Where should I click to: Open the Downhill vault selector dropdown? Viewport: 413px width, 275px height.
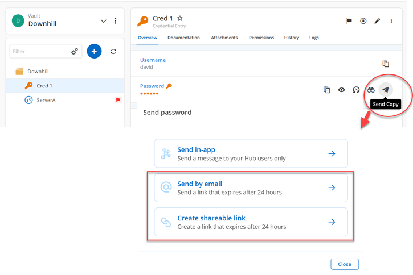(103, 21)
